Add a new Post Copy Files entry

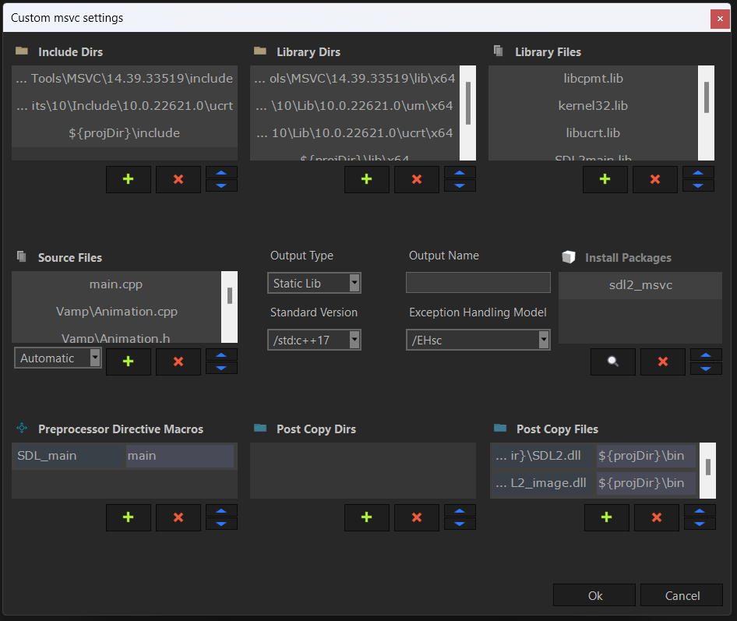[607, 517]
